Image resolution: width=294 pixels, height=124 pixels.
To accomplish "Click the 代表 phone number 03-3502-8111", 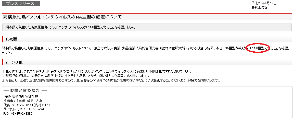I will pos(27,105).
